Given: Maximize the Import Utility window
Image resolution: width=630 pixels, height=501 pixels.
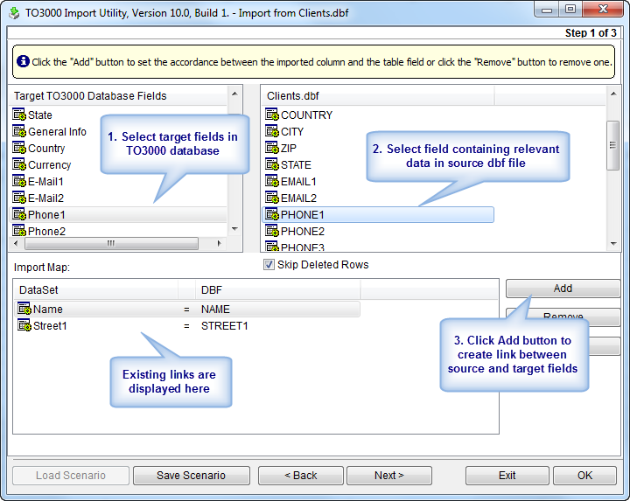Looking at the screenshot, I should point(570,10).
